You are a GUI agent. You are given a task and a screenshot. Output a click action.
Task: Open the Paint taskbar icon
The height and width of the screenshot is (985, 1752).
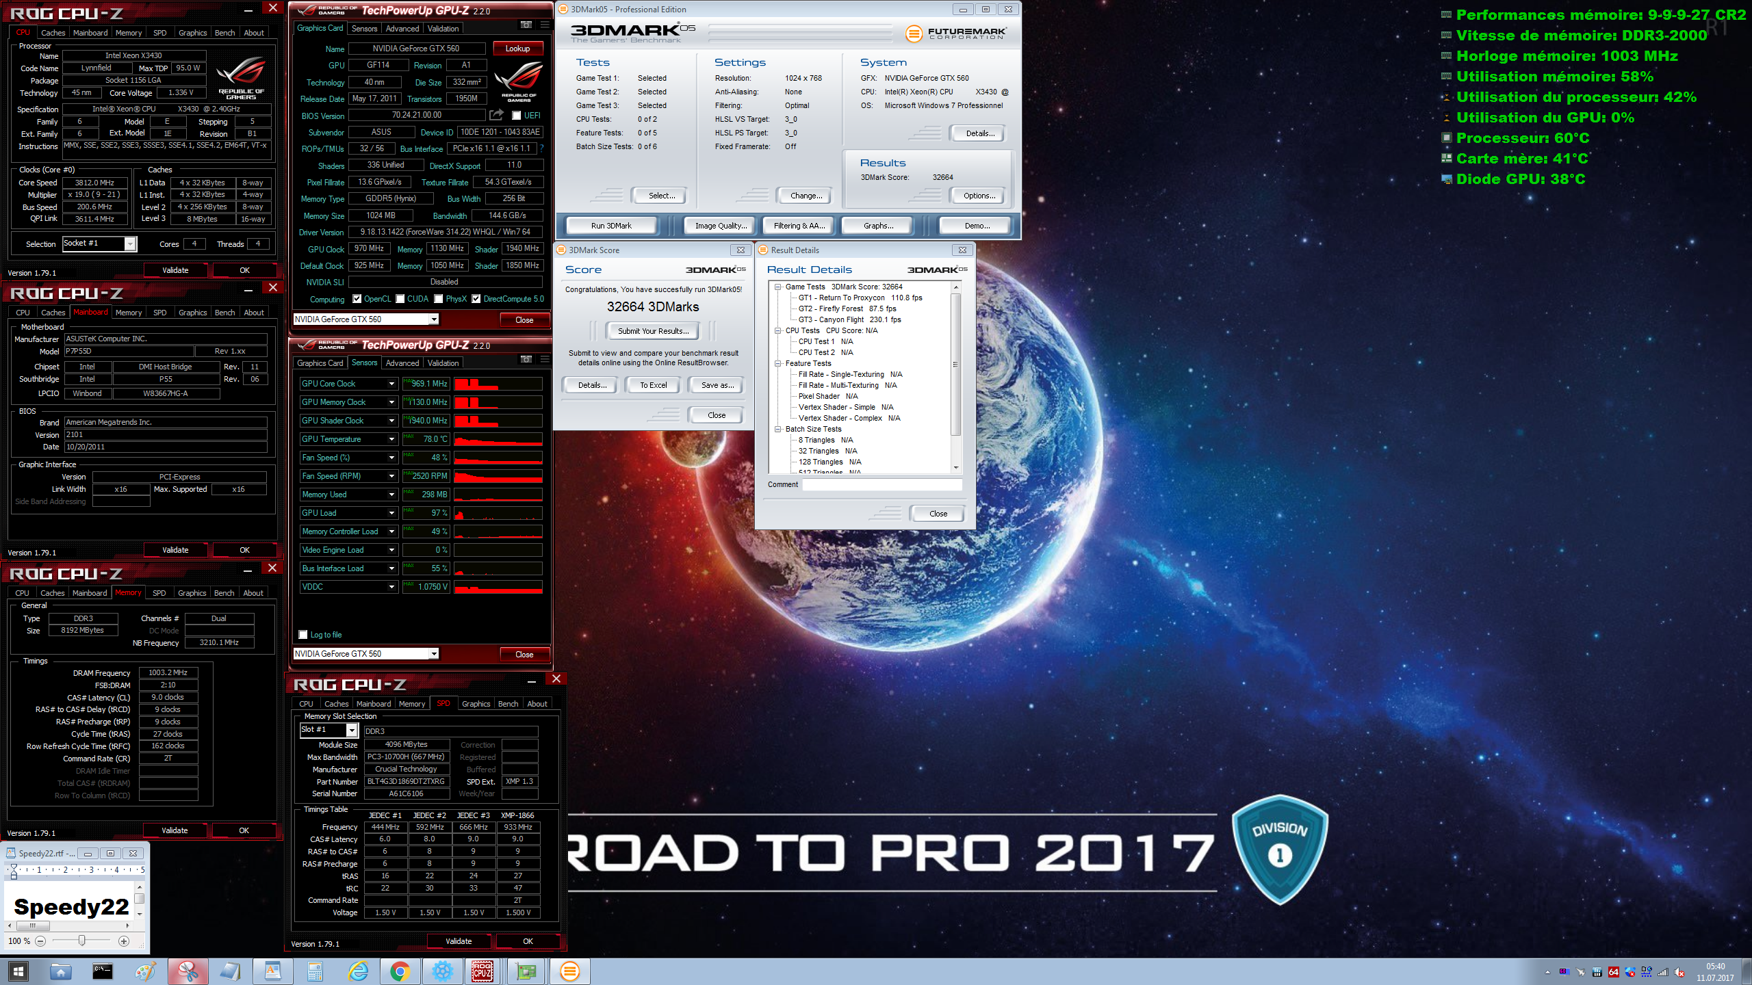coord(145,971)
